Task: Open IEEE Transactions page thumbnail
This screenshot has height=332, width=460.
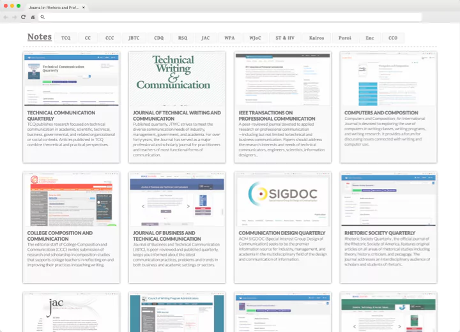Action: (283, 79)
